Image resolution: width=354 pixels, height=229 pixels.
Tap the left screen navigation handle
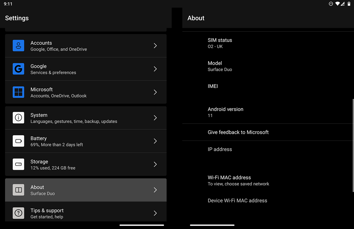[142, 225]
